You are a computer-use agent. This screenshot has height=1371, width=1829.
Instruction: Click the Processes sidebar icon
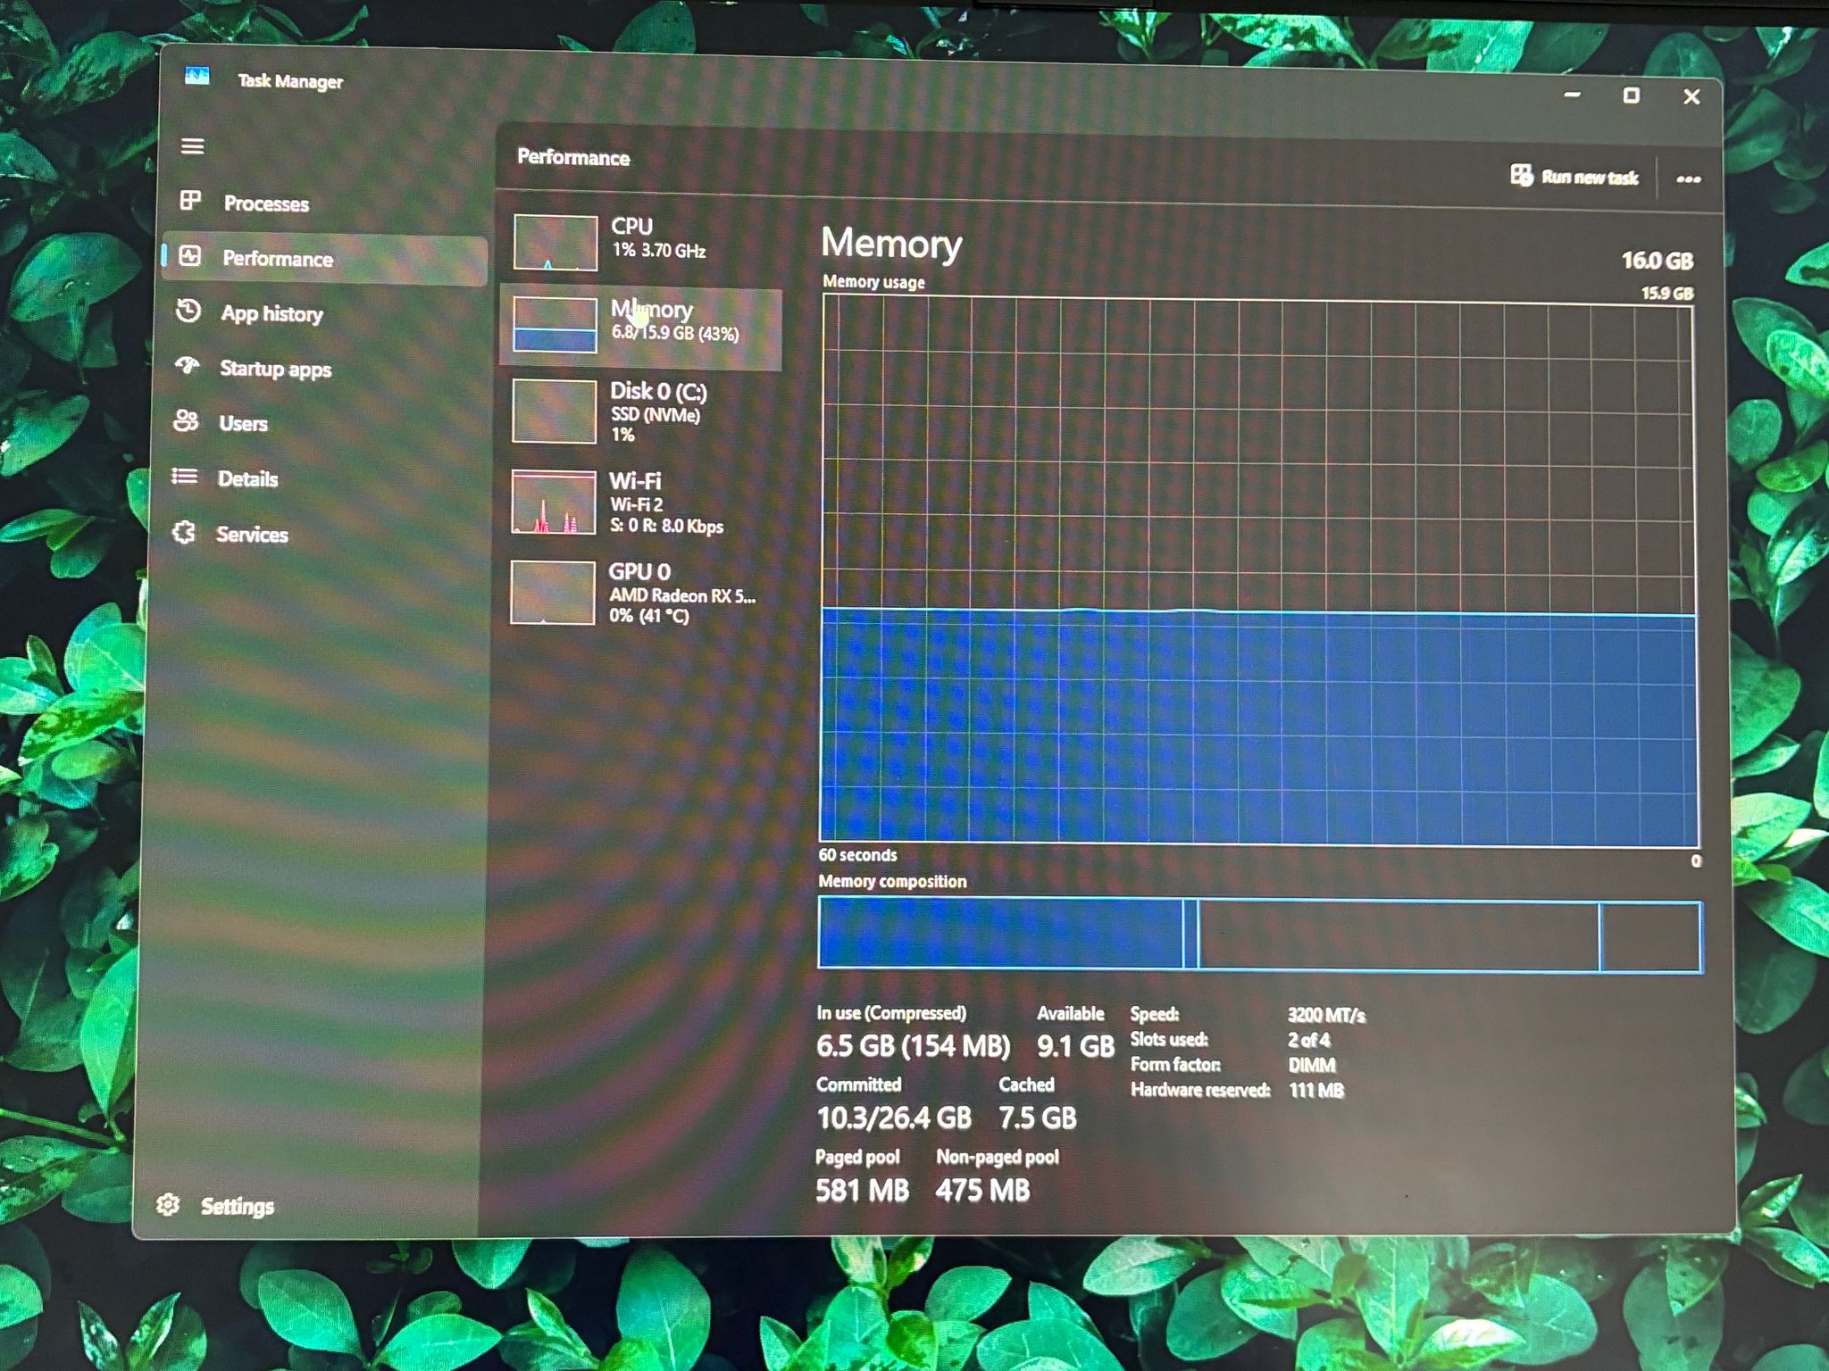[x=190, y=200]
